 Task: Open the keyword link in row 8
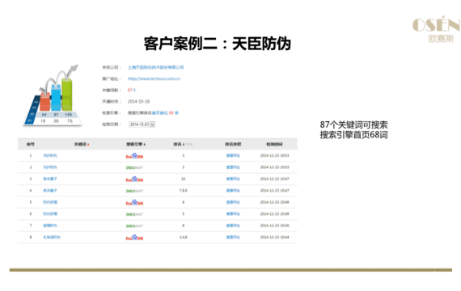(x=52, y=237)
